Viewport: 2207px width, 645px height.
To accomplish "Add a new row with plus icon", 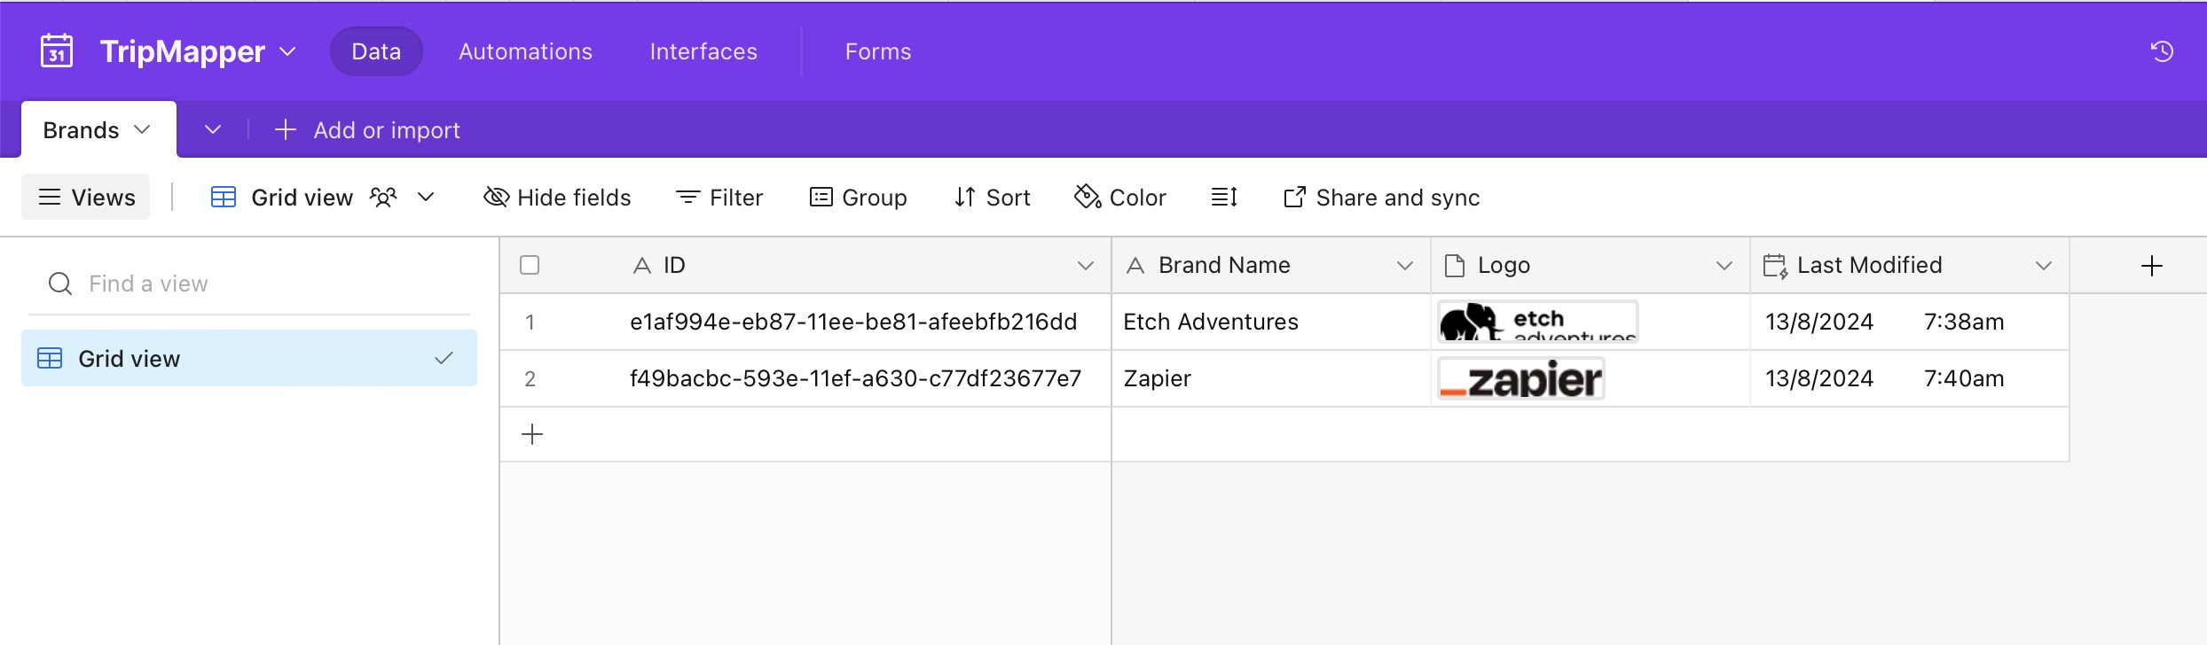I will (x=532, y=434).
